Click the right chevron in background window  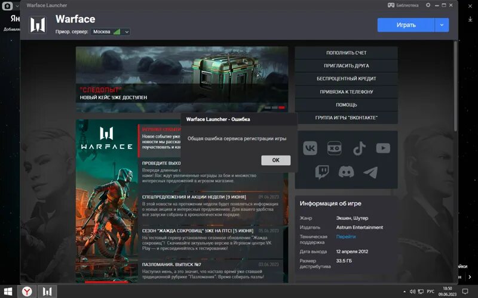[x=470, y=277]
